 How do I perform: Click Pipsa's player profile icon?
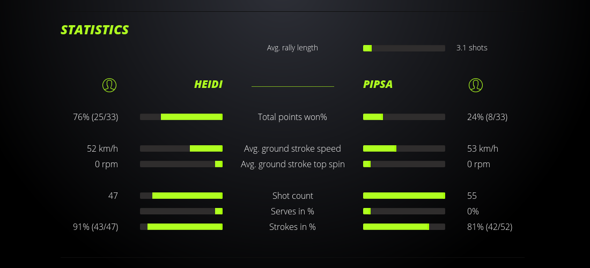coord(475,85)
